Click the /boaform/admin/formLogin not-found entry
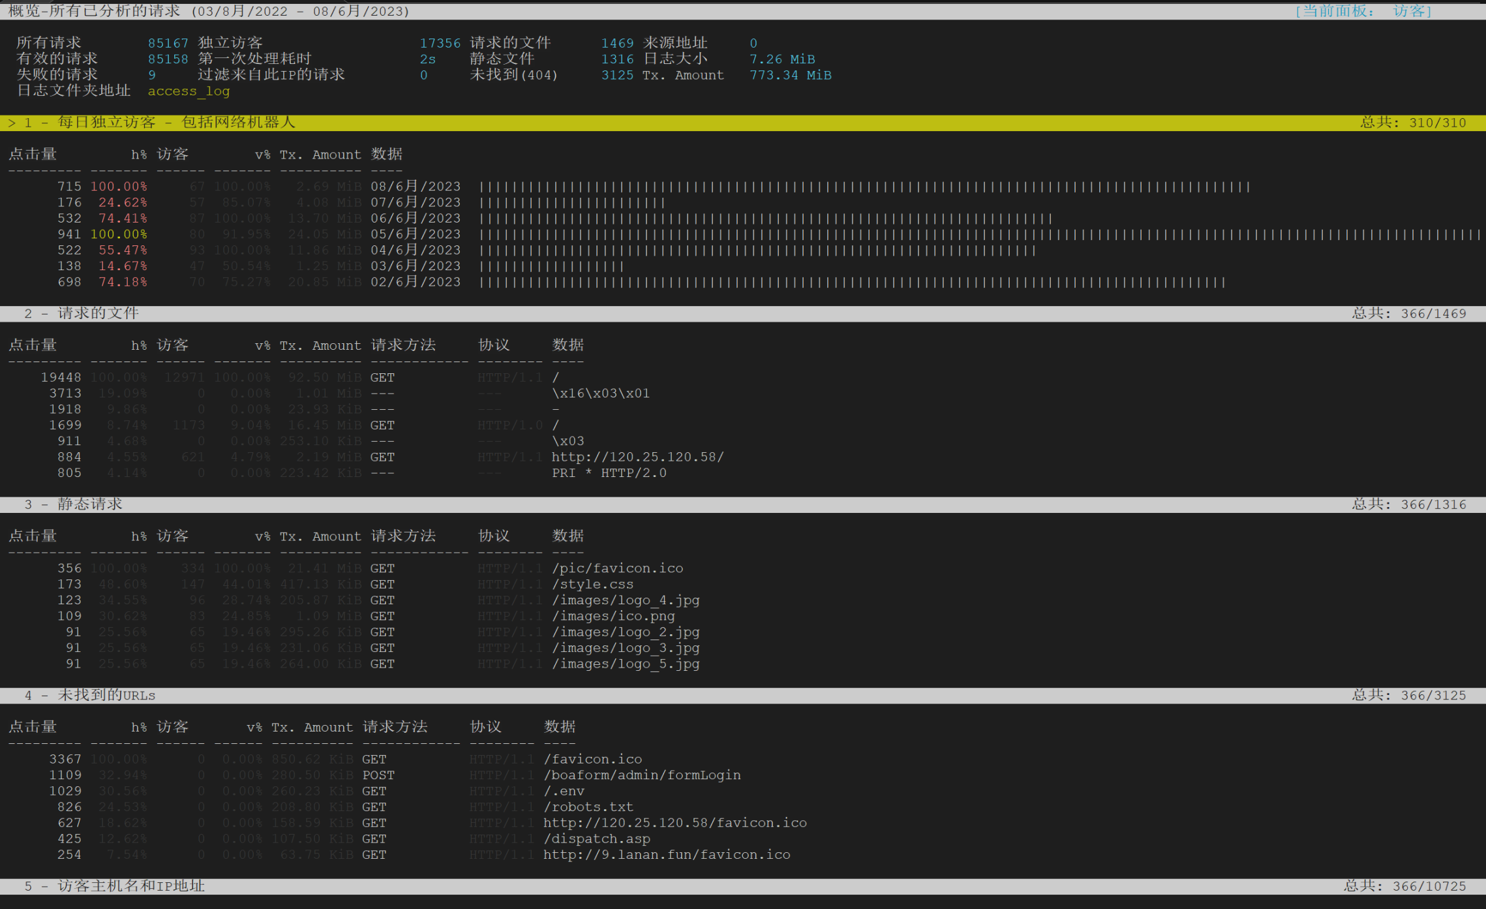 (642, 775)
